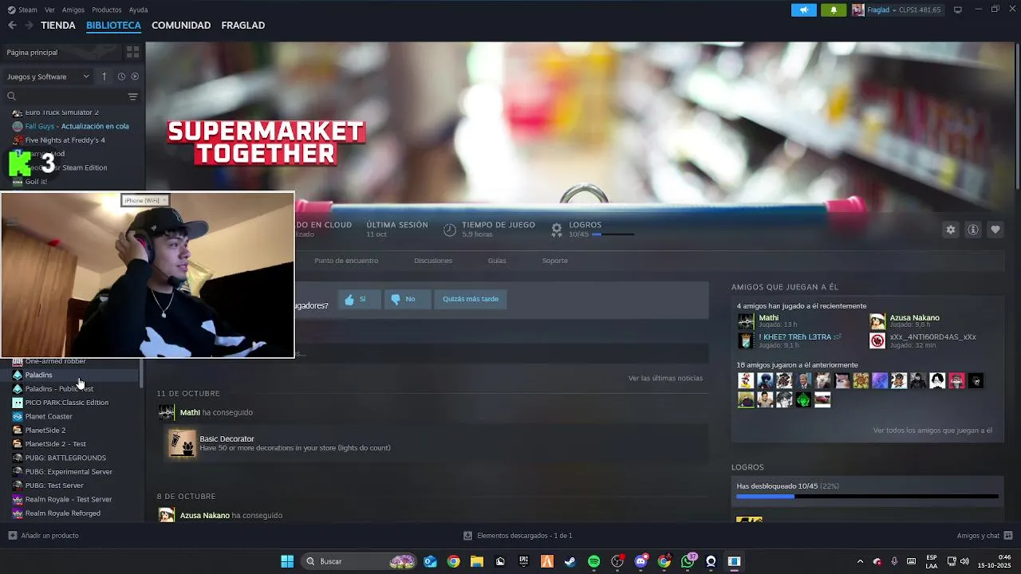Image resolution: width=1021 pixels, height=574 pixels.
Task: Select PUBG: Experimental Server entry
Action: click(x=69, y=472)
